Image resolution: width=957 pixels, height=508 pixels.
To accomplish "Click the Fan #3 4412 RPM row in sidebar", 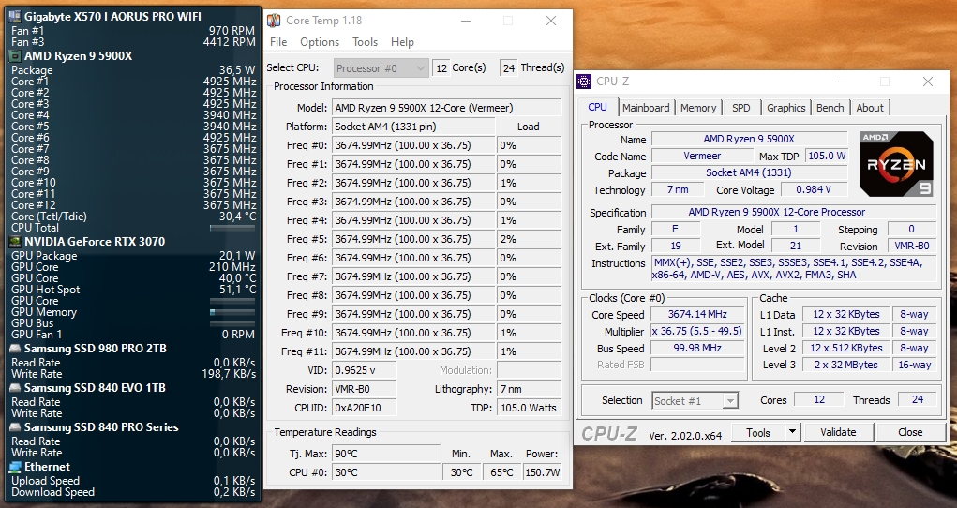I will (133, 42).
